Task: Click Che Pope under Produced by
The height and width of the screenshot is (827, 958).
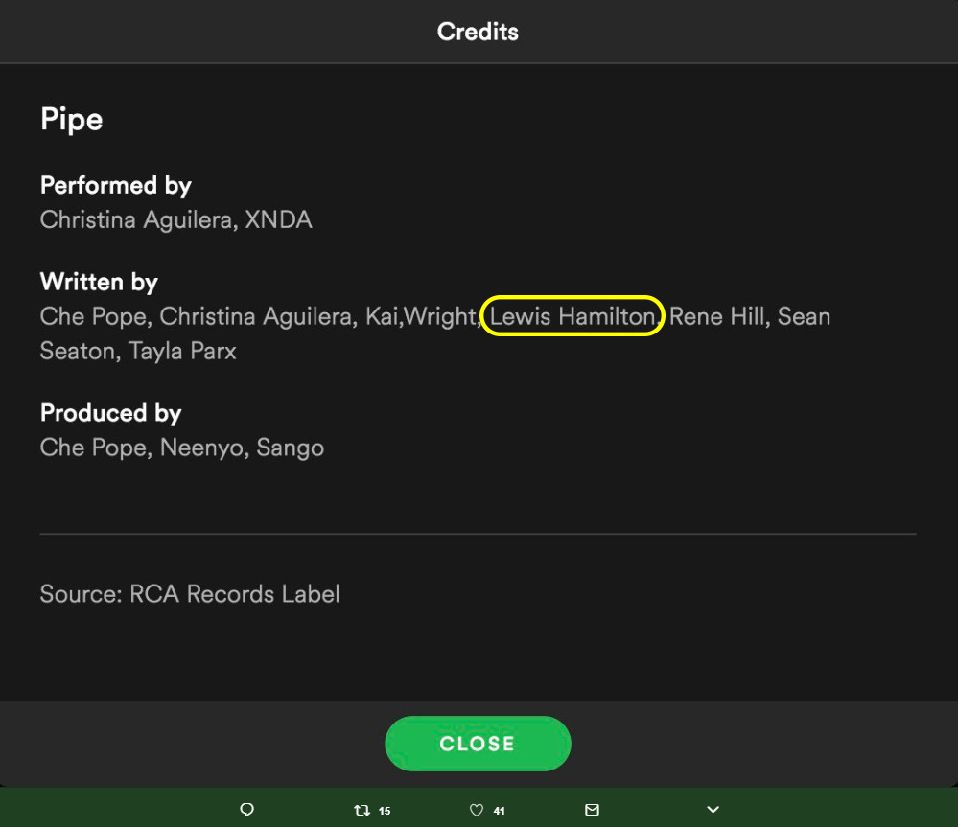Action: 93,448
